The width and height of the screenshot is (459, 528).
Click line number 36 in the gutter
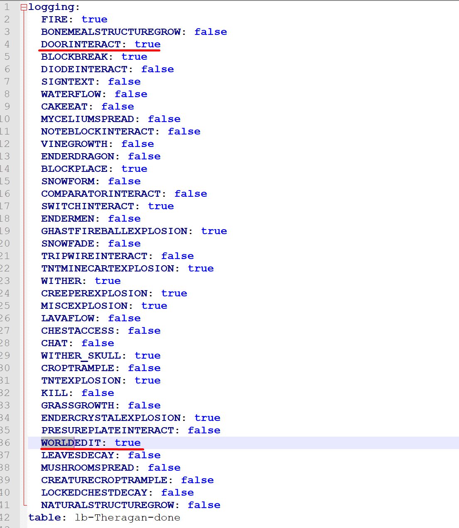point(6,443)
